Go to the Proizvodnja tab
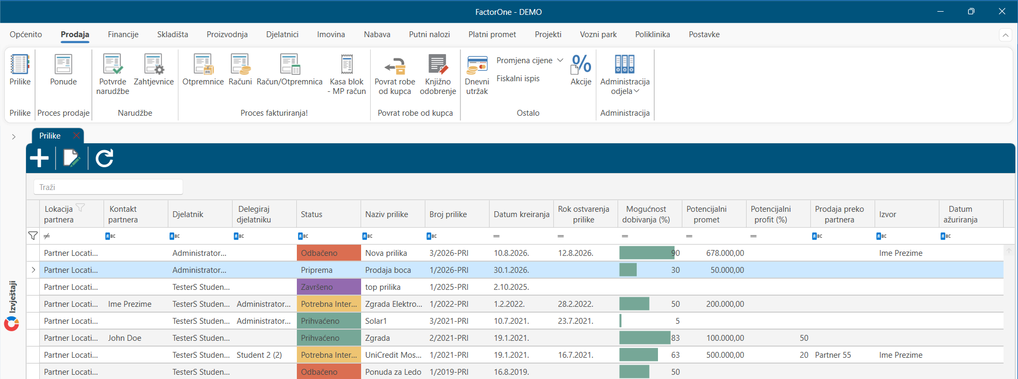 (x=227, y=35)
